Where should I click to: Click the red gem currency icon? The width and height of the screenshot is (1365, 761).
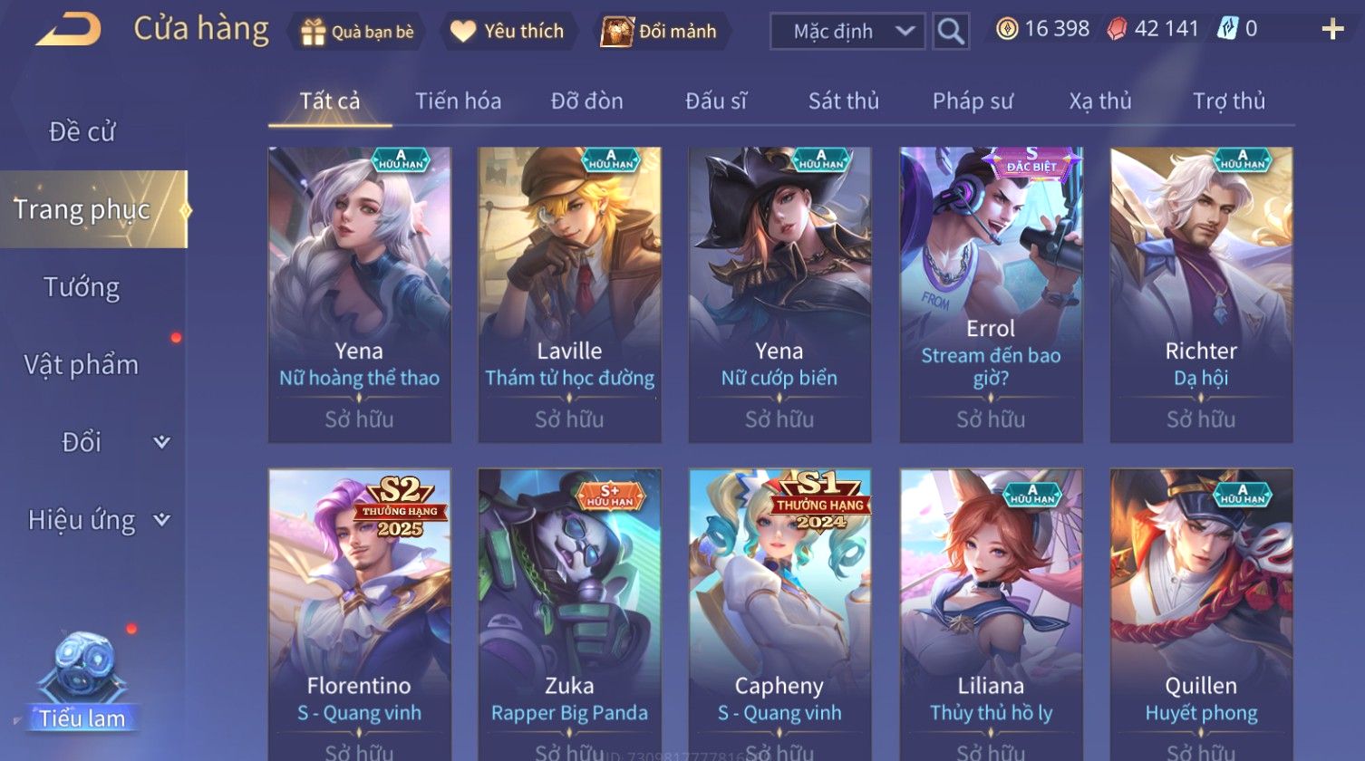tap(1118, 29)
